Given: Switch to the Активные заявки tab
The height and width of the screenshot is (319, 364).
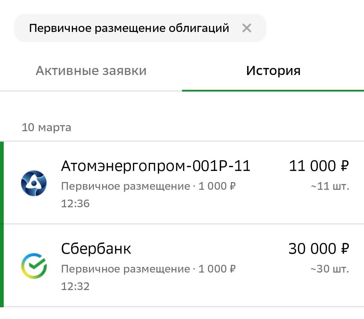Looking at the screenshot, I should tap(91, 71).
